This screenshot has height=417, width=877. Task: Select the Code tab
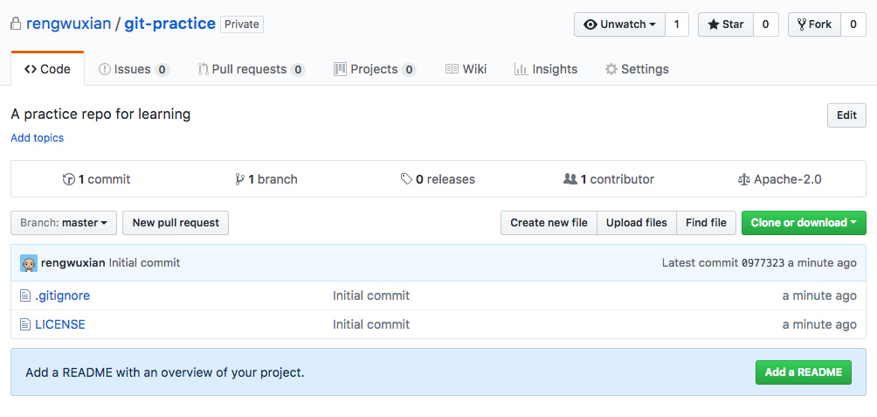(47, 69)
